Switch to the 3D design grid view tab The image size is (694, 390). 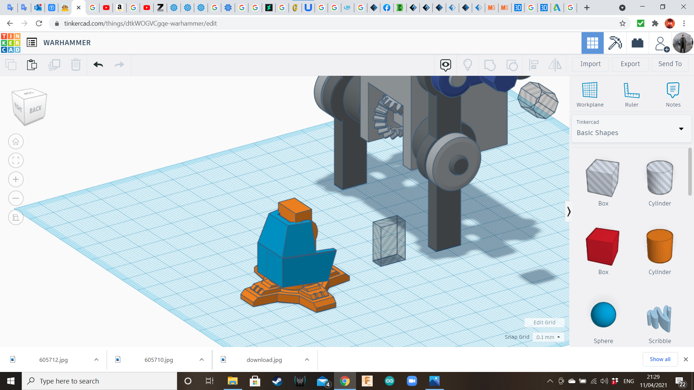point(592,43)
